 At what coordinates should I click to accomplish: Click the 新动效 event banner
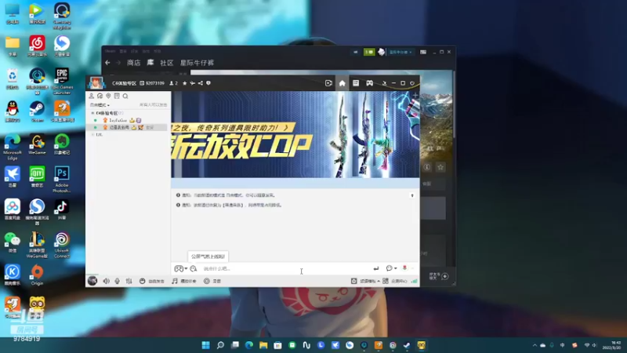point(295,134)
